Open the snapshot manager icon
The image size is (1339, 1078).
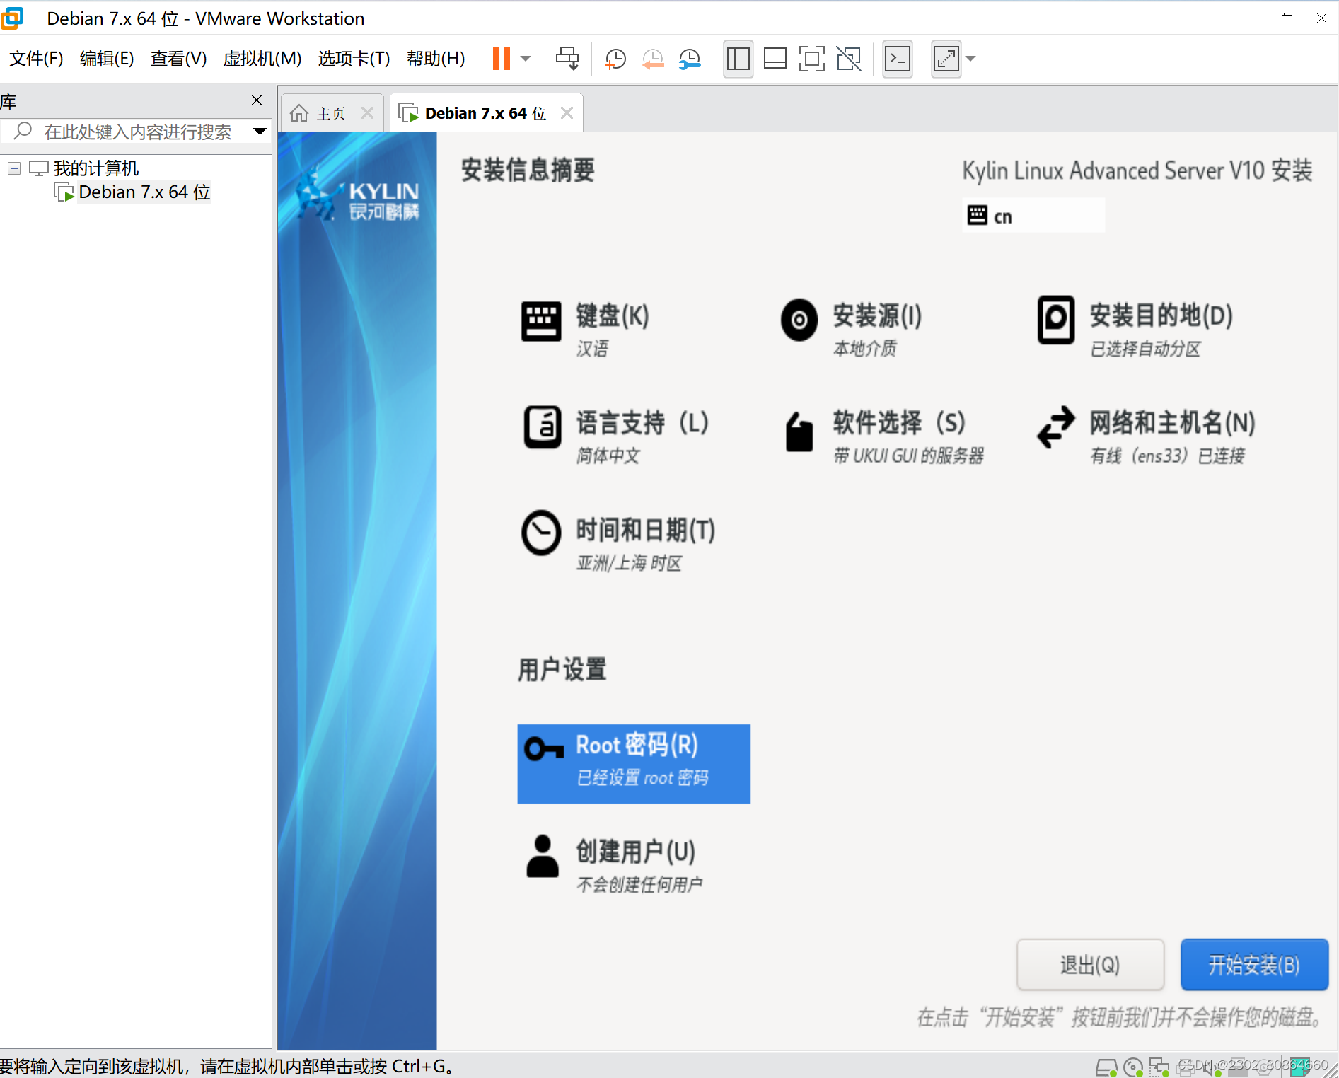pyautogui.click(x=690, y=59)
